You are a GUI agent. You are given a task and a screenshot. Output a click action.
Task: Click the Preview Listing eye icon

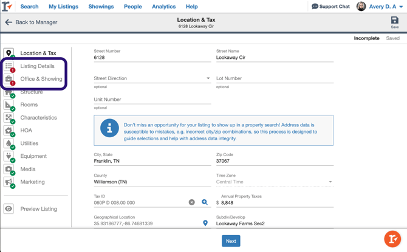9,209
